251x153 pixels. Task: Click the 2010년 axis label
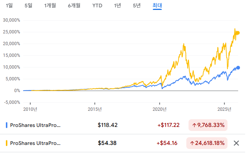click(30, 109)
